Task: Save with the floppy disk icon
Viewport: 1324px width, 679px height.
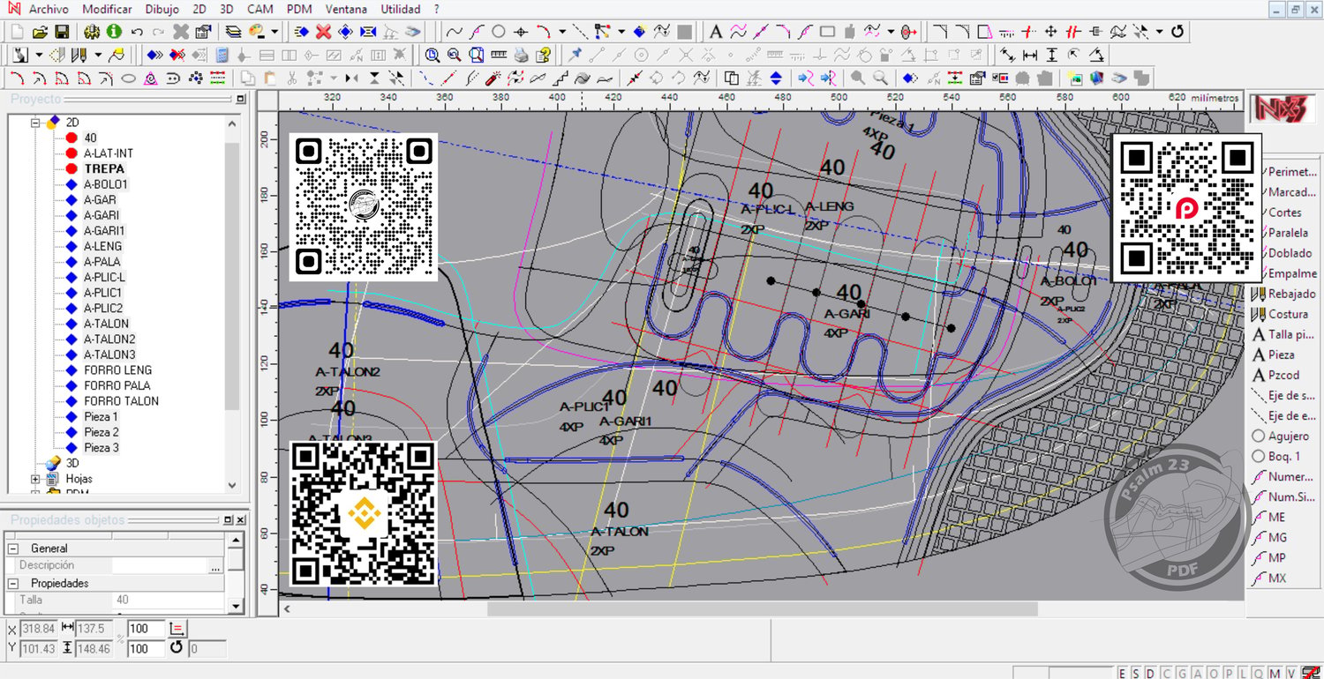Action: (62, 32)
